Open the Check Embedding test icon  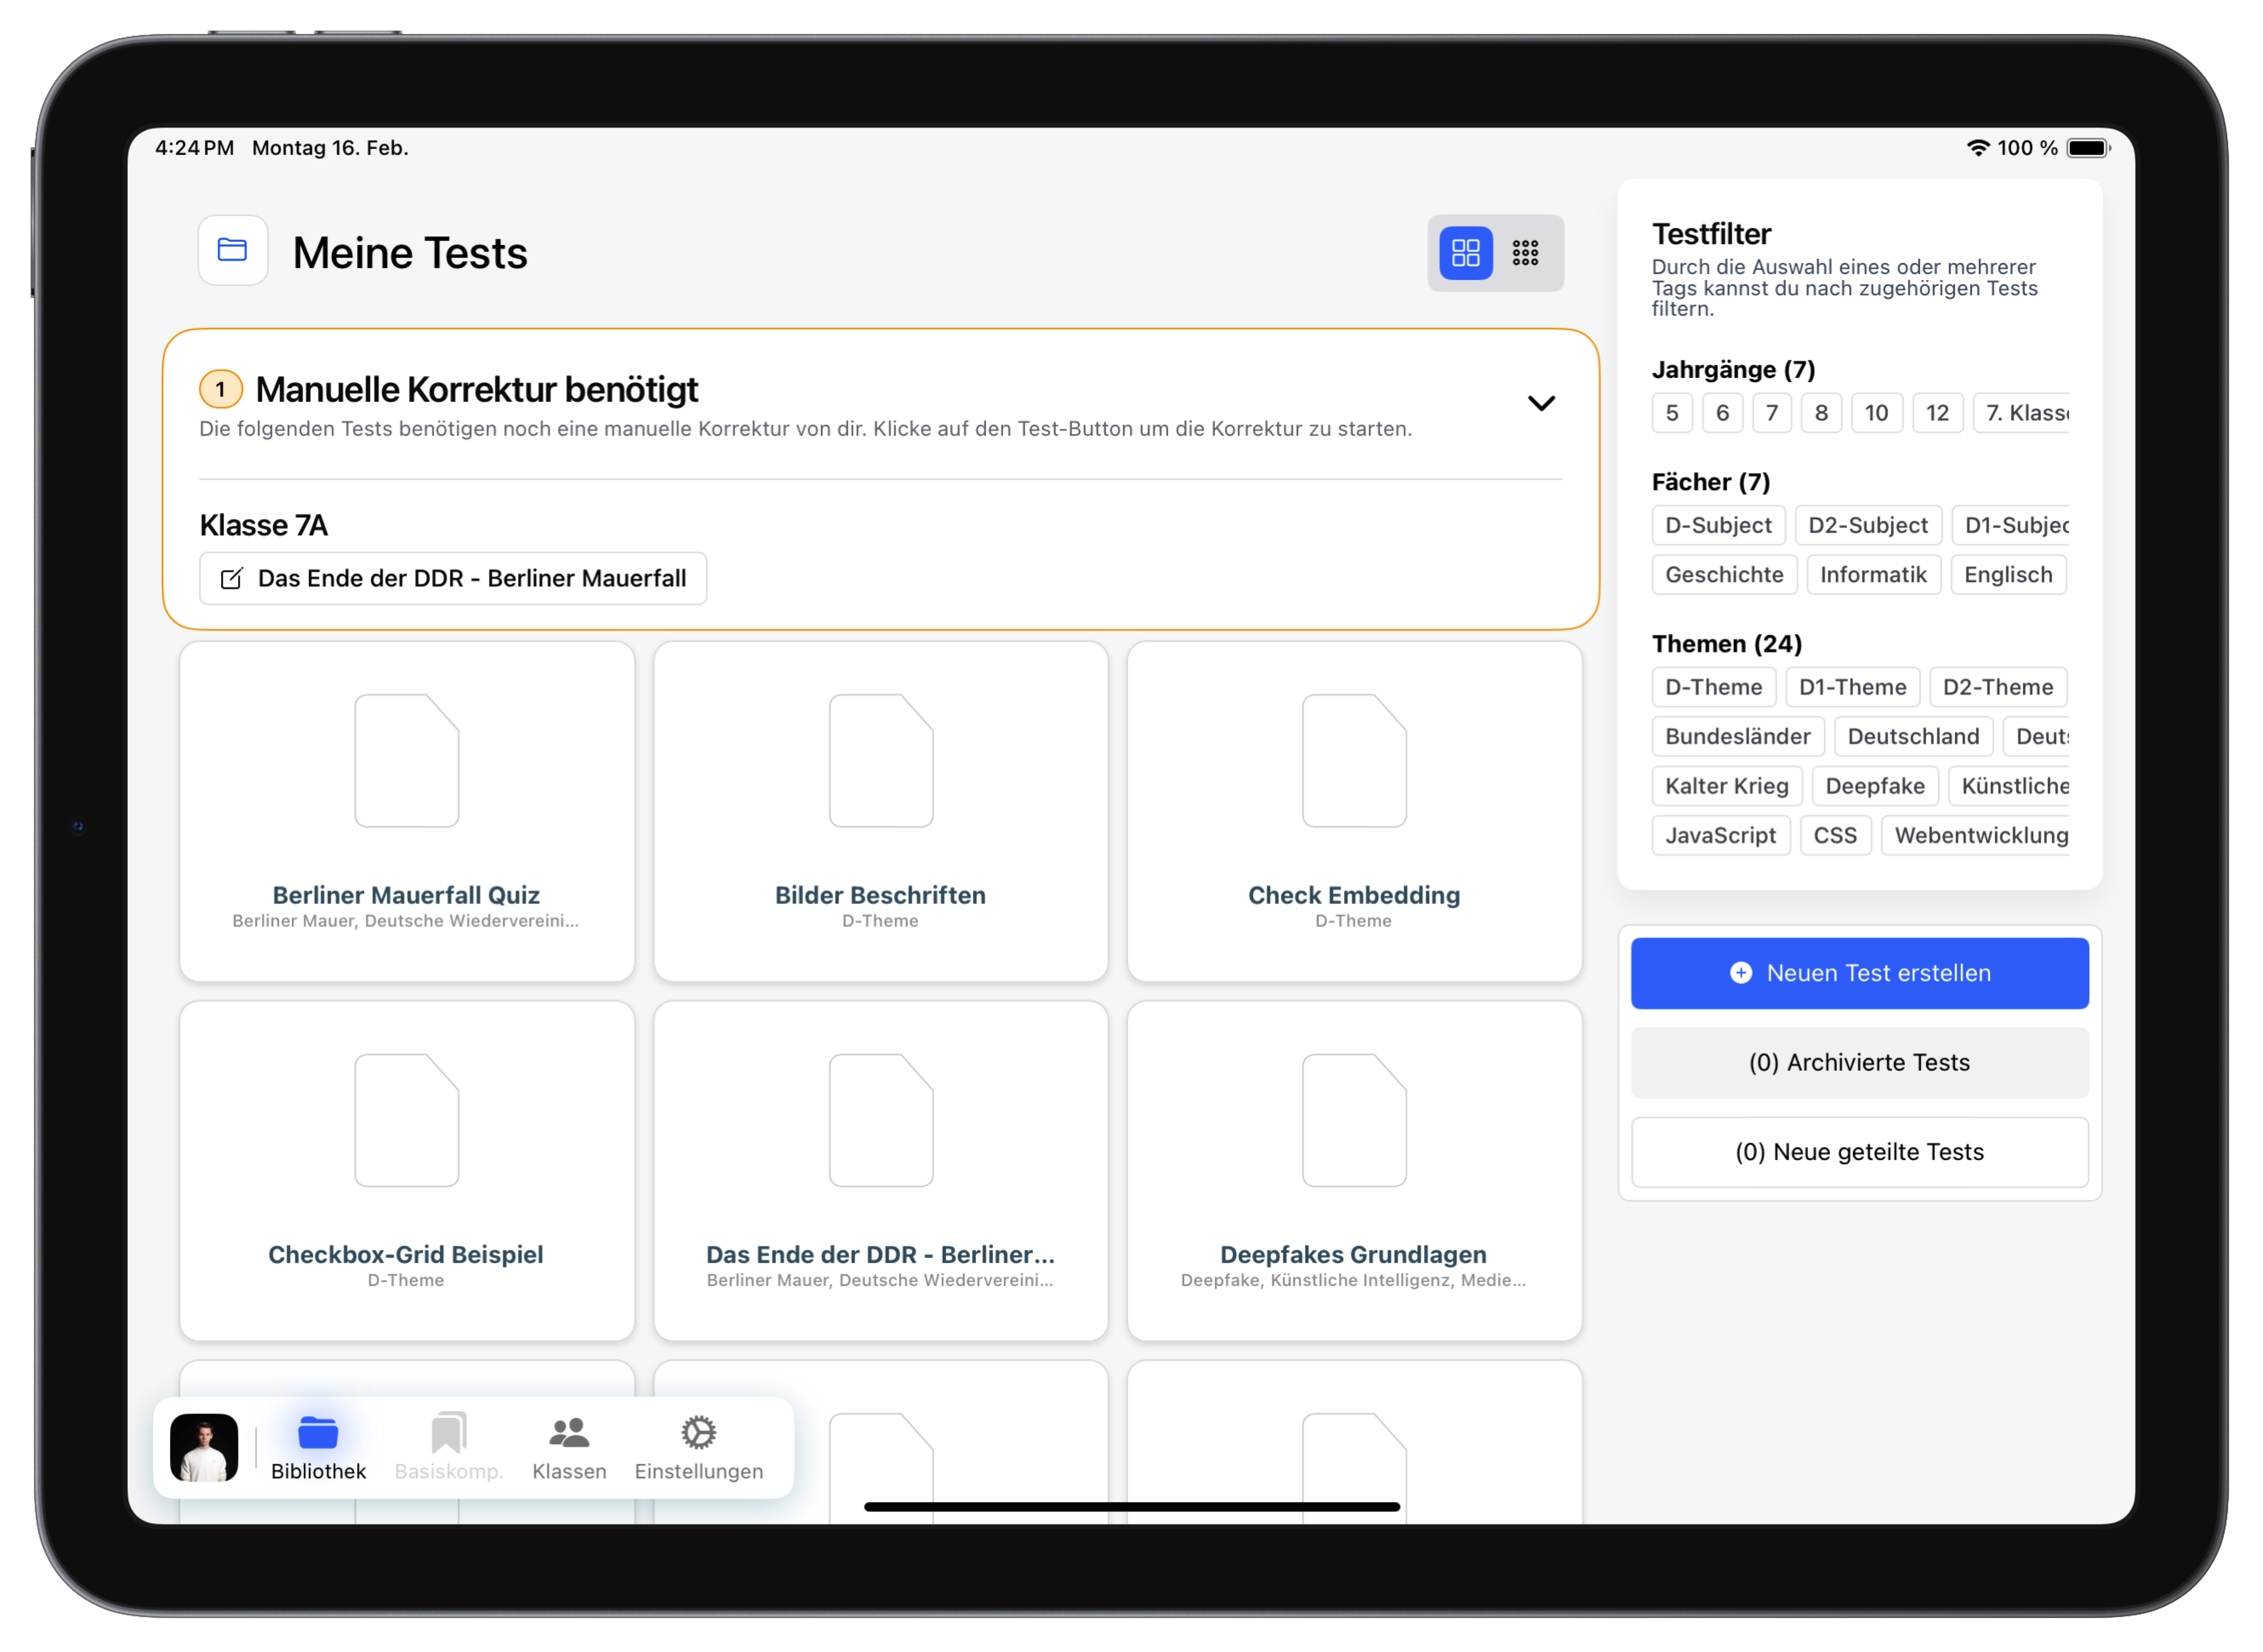pyautogui.click(x=1354, y=761)
